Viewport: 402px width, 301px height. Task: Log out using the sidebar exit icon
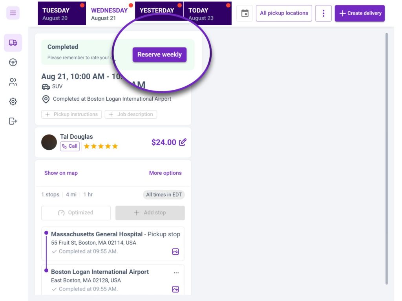click(x=13, y=121)
